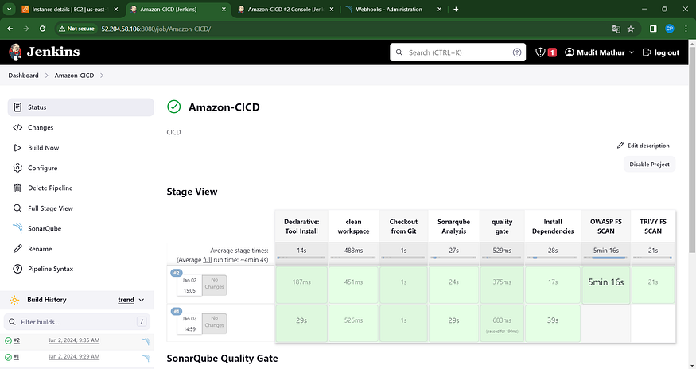This screenshot has width=696, height=369.
Task: Switch to Amazon-CICD #2 Console tab
Action: pos(286,10)
